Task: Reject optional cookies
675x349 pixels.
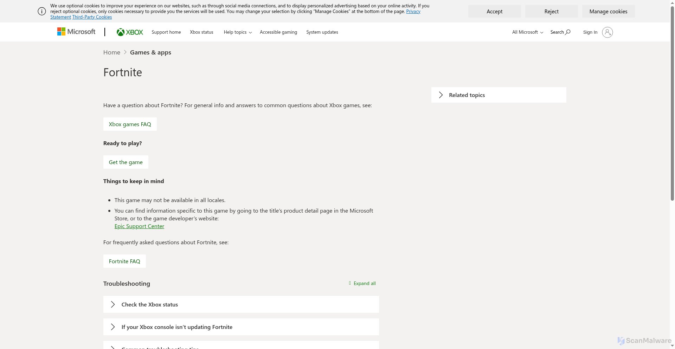Action: pyautogui.click(x=551, y=11)
